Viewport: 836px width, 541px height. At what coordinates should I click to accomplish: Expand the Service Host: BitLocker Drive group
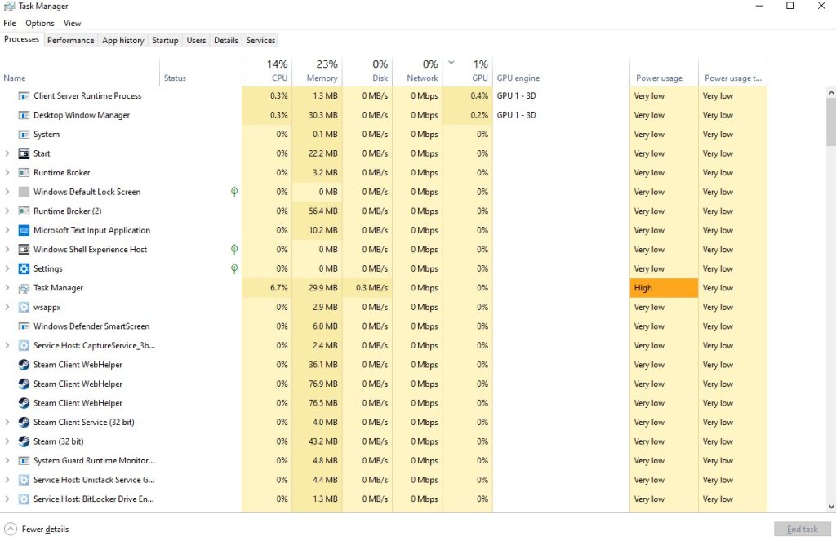[x=7, y=499]
